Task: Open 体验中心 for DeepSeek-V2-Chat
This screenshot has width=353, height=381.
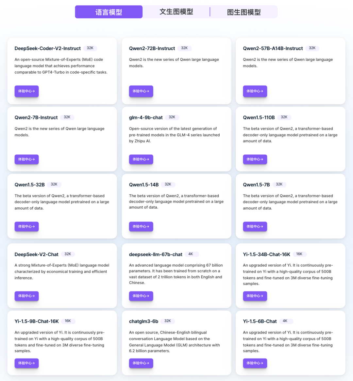Action: tap(26, 296)
